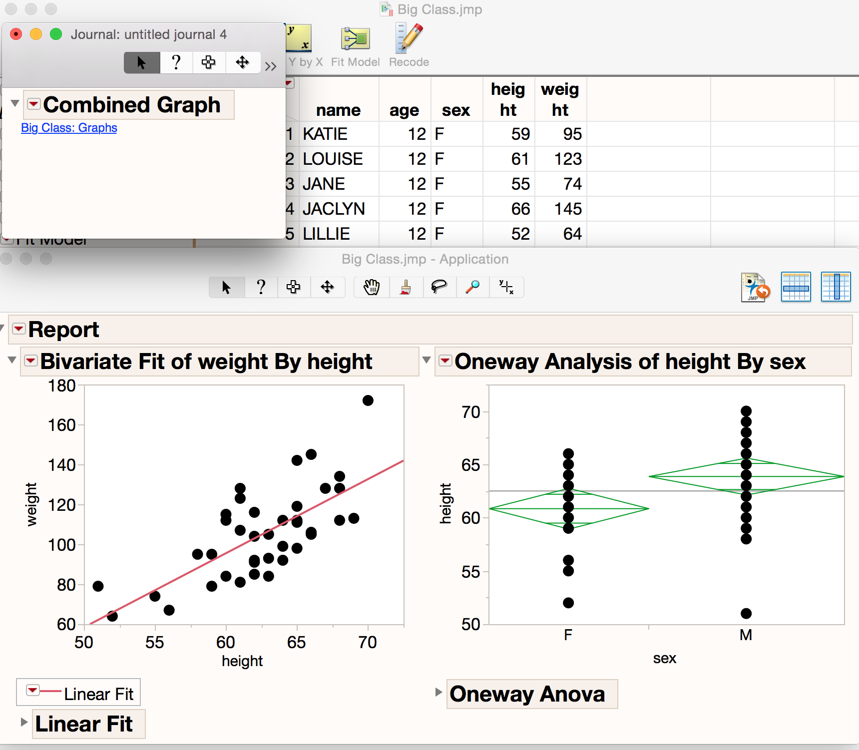
Task: Click the Fit Model toolbar icon
Action: [355, 39]
